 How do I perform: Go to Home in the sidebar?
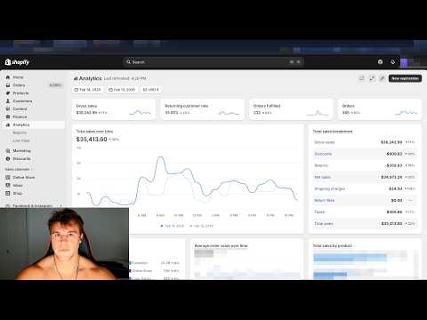point(18,77)
